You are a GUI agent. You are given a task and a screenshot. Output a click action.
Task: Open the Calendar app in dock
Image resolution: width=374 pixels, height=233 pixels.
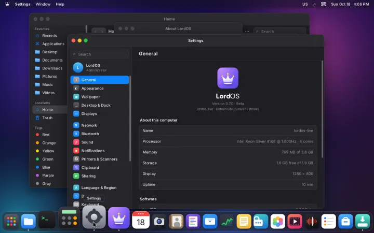pos(141,220)
